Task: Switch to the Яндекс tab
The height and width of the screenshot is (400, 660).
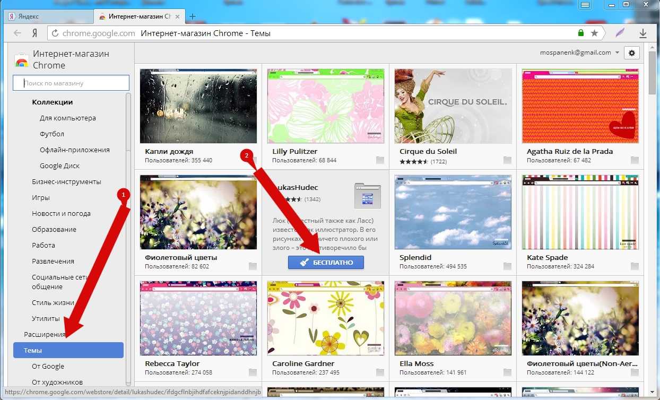Action: pyautogui.click(x=48, y=16)
